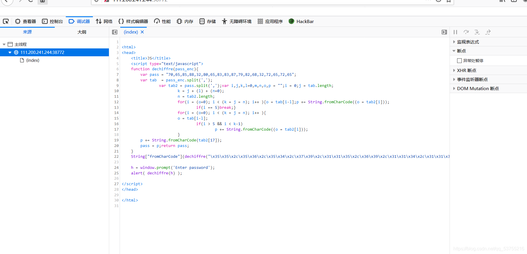Set breakpoint on line number 22

[116, 157]
